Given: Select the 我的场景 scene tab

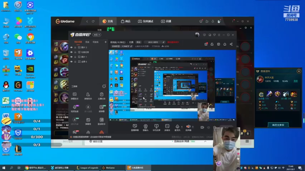Looking at the screenshot, I should point(78,42).
